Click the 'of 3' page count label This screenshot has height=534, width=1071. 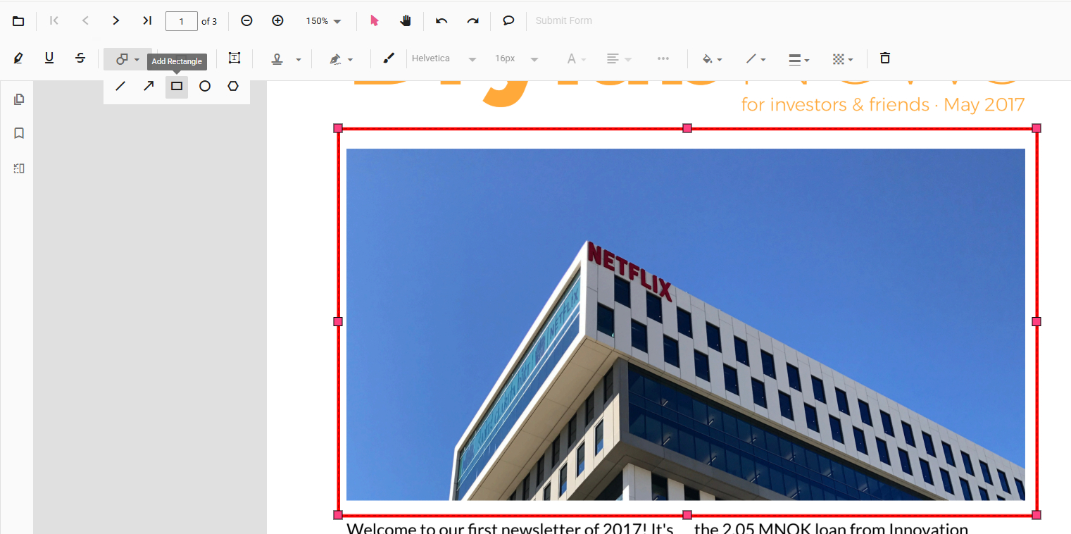tap(209, 21)
